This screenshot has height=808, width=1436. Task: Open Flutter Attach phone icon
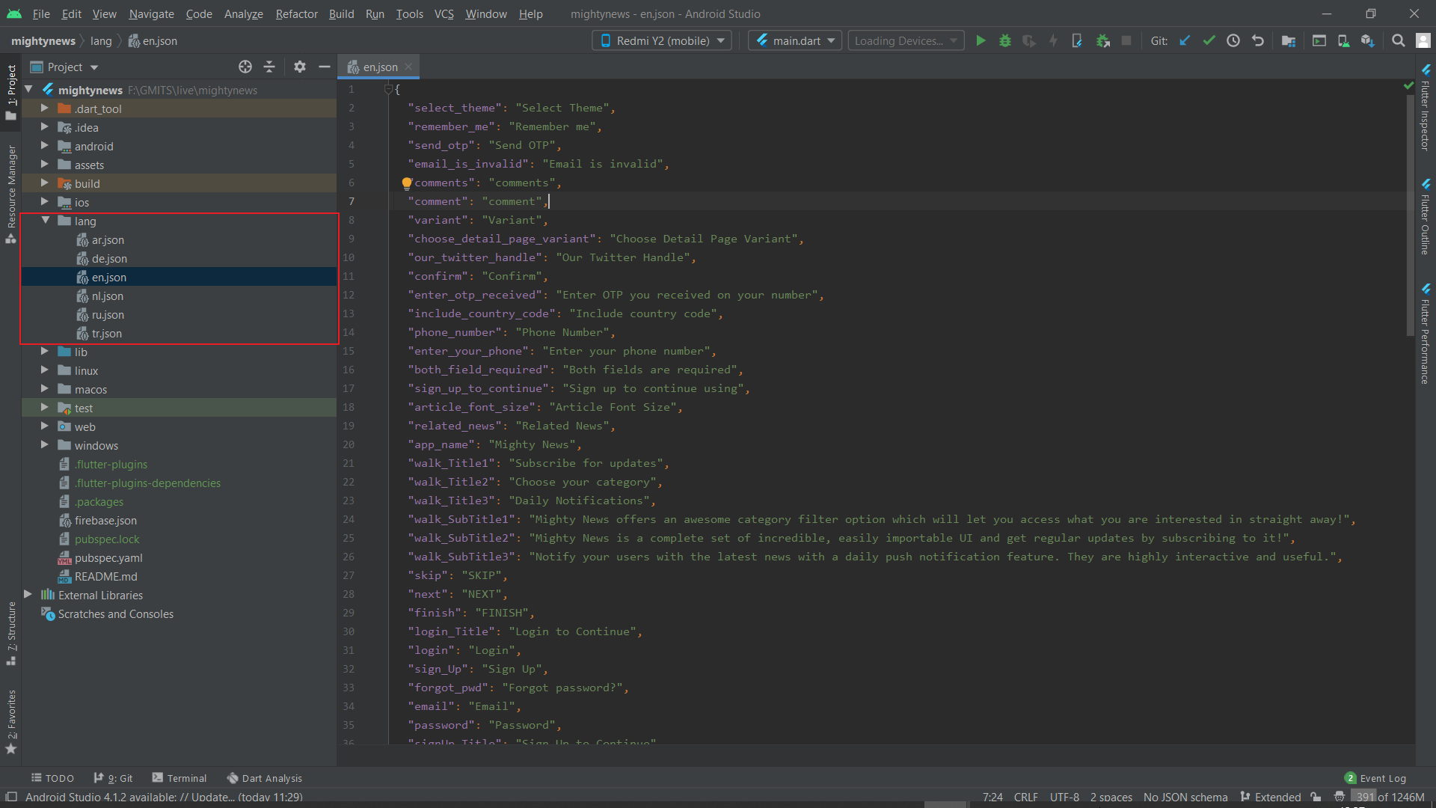(1077, 41)
